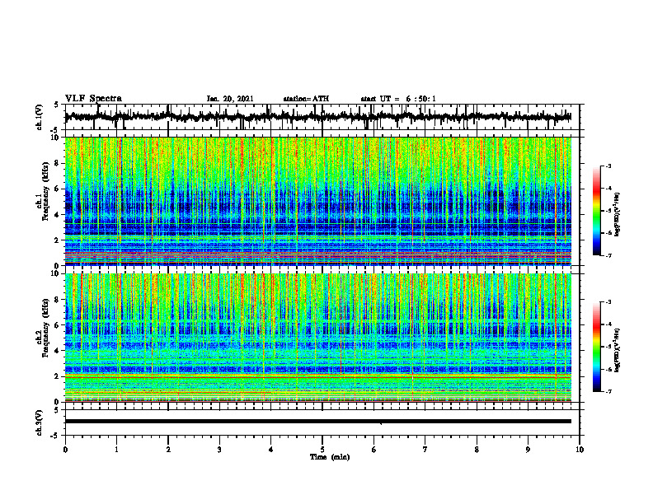This screenshot has height=504, width=653.
Task: Click the x-axis tick label "4"
Action: click(271, 450)
